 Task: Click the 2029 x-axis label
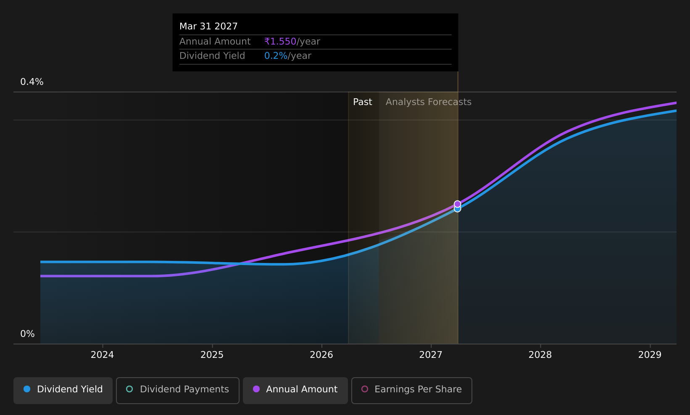click(650, 355)
